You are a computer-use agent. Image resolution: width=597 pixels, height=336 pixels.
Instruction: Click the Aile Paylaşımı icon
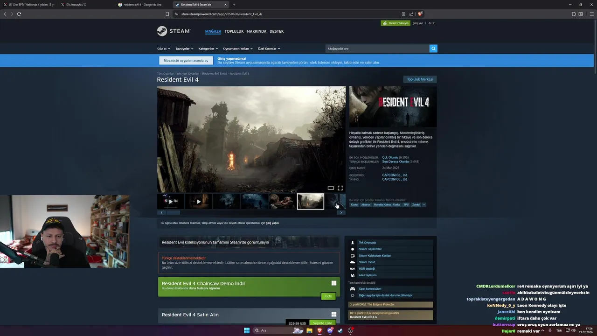point(353,275)
